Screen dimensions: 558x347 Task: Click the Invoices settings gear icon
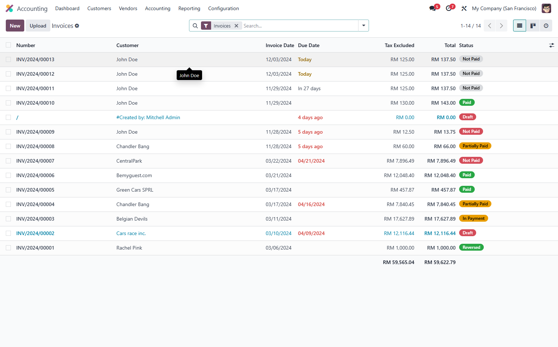coord(77,26)
